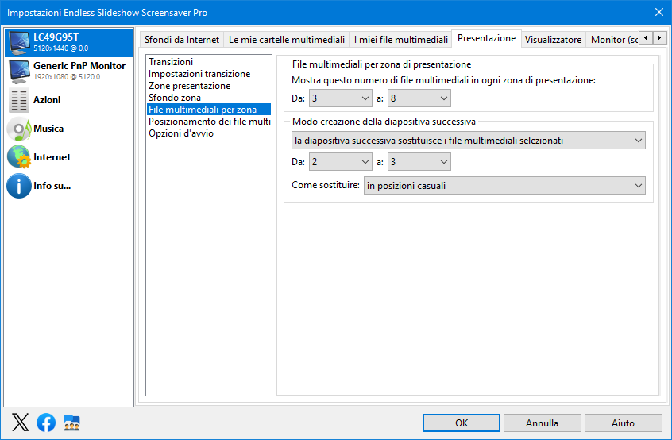Open the Azioni section icon

[x=19, y=100]
